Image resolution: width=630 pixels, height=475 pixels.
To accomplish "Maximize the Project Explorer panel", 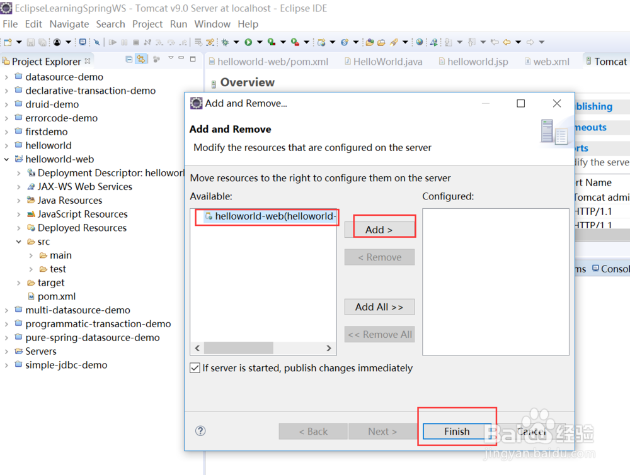I will [193, 59].
